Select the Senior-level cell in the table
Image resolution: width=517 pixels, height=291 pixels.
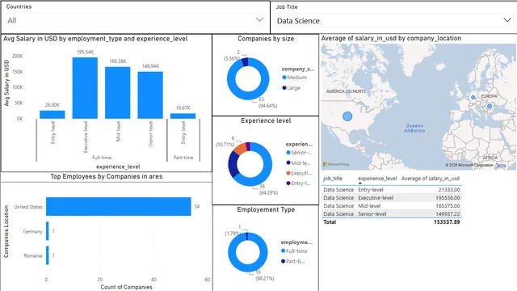coord(372,213)
